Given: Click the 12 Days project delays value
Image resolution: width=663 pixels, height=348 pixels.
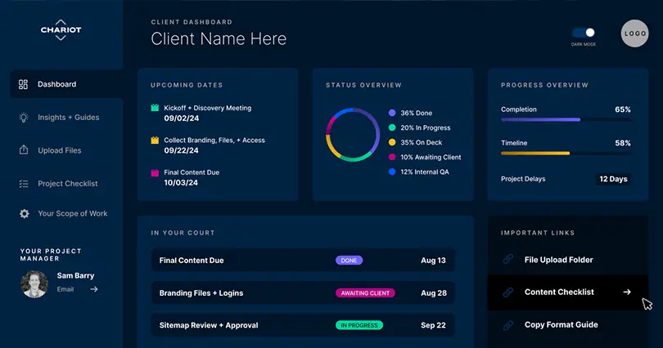Looking at the screenshot, I should (x=613, y=179).
